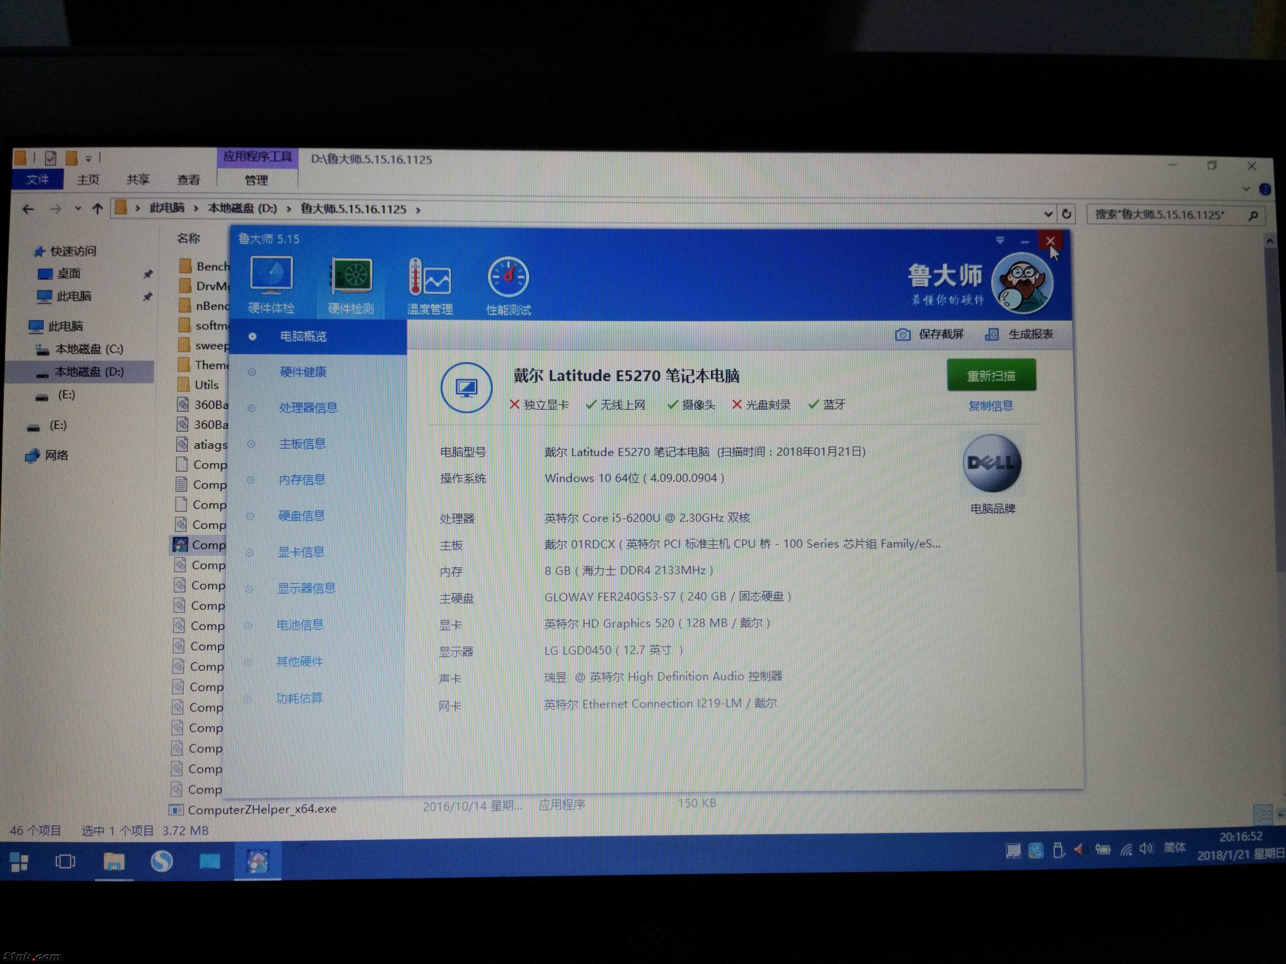Click the taskbar Wi-Fi network icon
The height and width of the screenshot is (964, 1286).
(x=1127, y=850)
